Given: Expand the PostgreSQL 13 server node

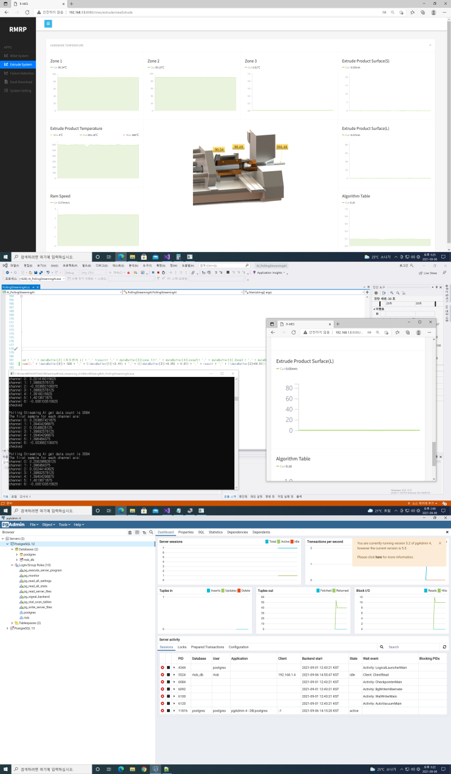Looking at the screenshot, I should click(x=8, y=628).
